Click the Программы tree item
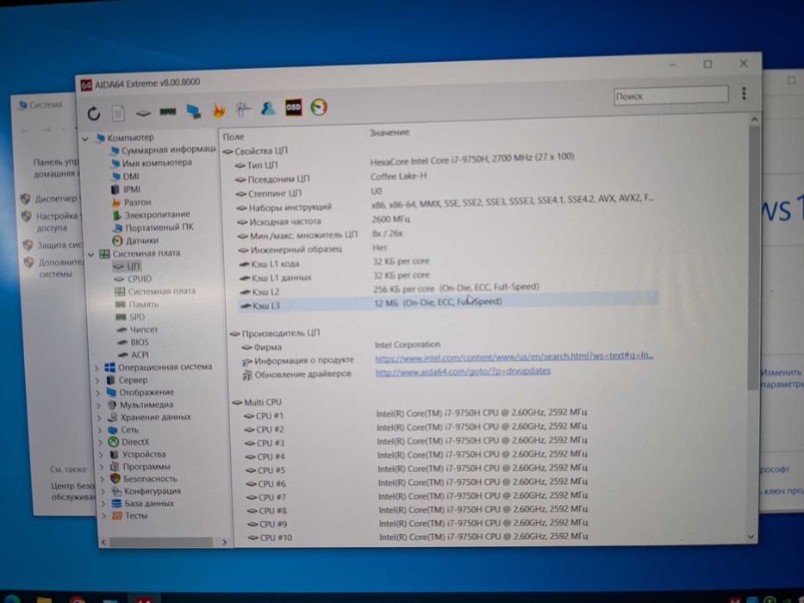The width and height of the screenshot is (804, 603). [140, 467]
